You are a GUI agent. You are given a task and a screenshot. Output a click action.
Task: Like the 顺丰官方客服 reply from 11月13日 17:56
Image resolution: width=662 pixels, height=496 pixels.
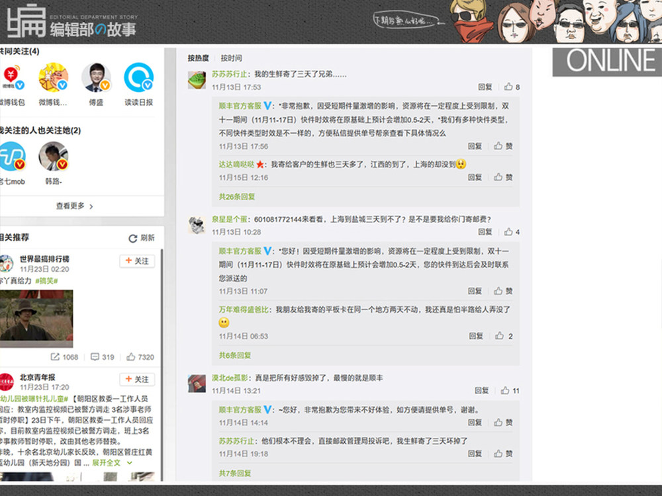[x=503, y=146]
